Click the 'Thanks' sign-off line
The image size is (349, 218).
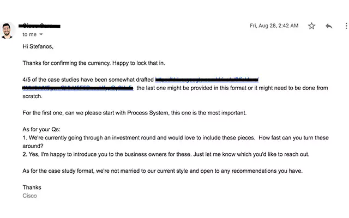point(32,187)
